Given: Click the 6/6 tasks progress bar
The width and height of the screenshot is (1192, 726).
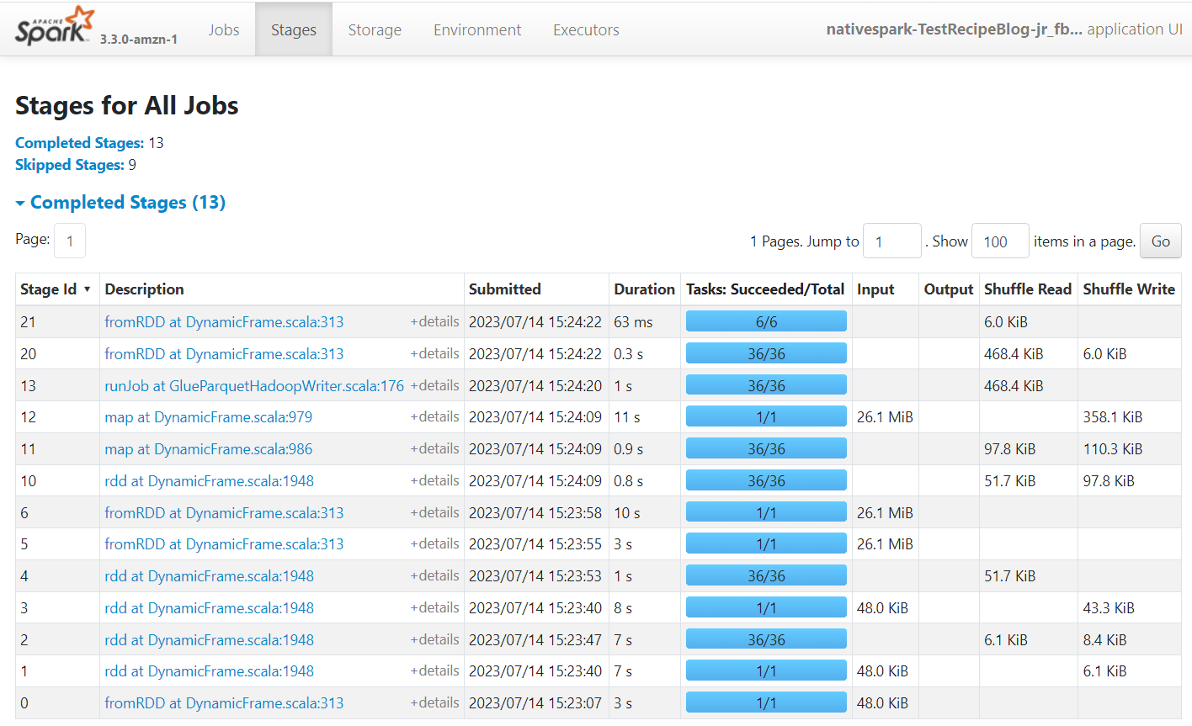Looking at the screenshot, I should pyautogui.click(x=766, y=322).
